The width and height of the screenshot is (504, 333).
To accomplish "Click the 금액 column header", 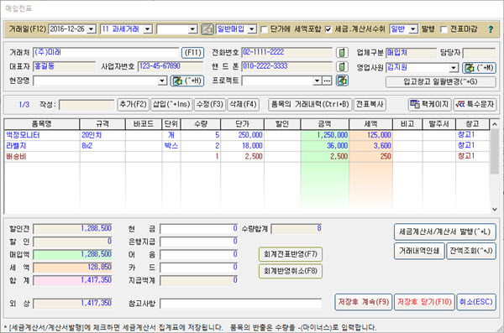I will tap(324, 124).
